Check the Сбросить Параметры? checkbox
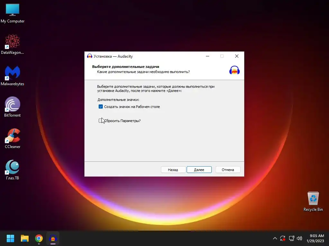The image size is (329, 246). [x=101, y=121]
